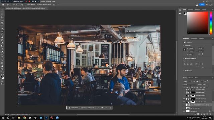Image resolution: width=214 pixels, height=120 pixels.
Task: Commit with the checkmark in options bar
Action: coord(58,5)
